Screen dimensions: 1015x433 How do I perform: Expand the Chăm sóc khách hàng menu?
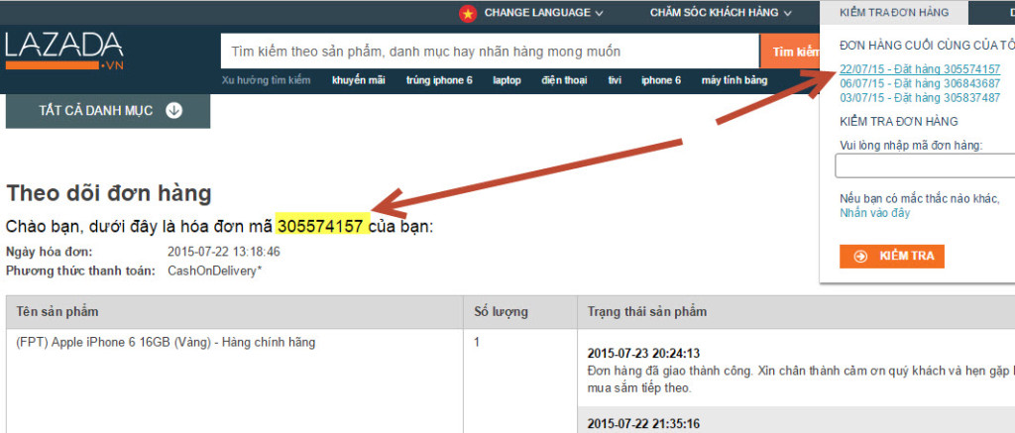721,12
